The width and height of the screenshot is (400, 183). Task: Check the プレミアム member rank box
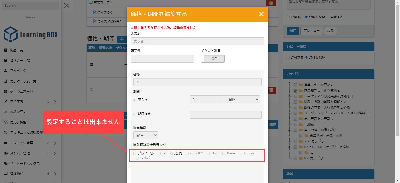135,153
